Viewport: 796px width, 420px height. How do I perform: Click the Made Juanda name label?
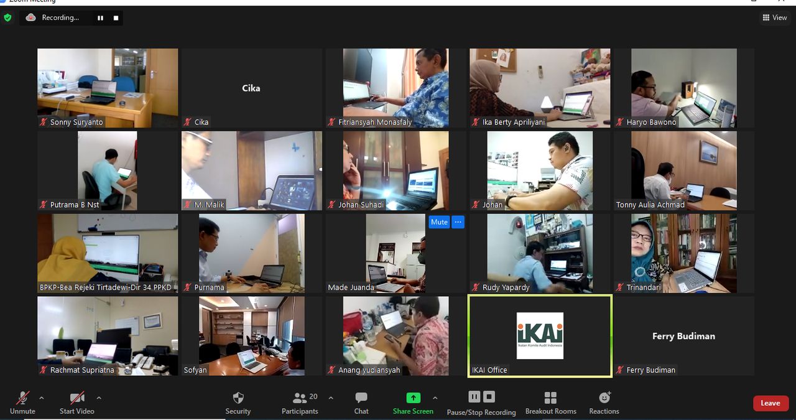click(x=351, y=287)
